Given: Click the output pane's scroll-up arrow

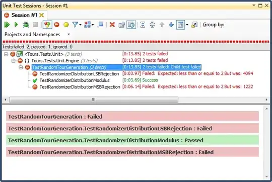Looking at the screenshot, I should pos(266,109).
